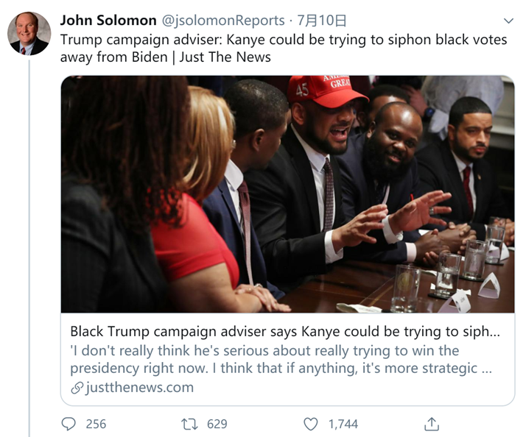Open the justthenews.com domain link
The image size is (526, 437).
point(140,388)
